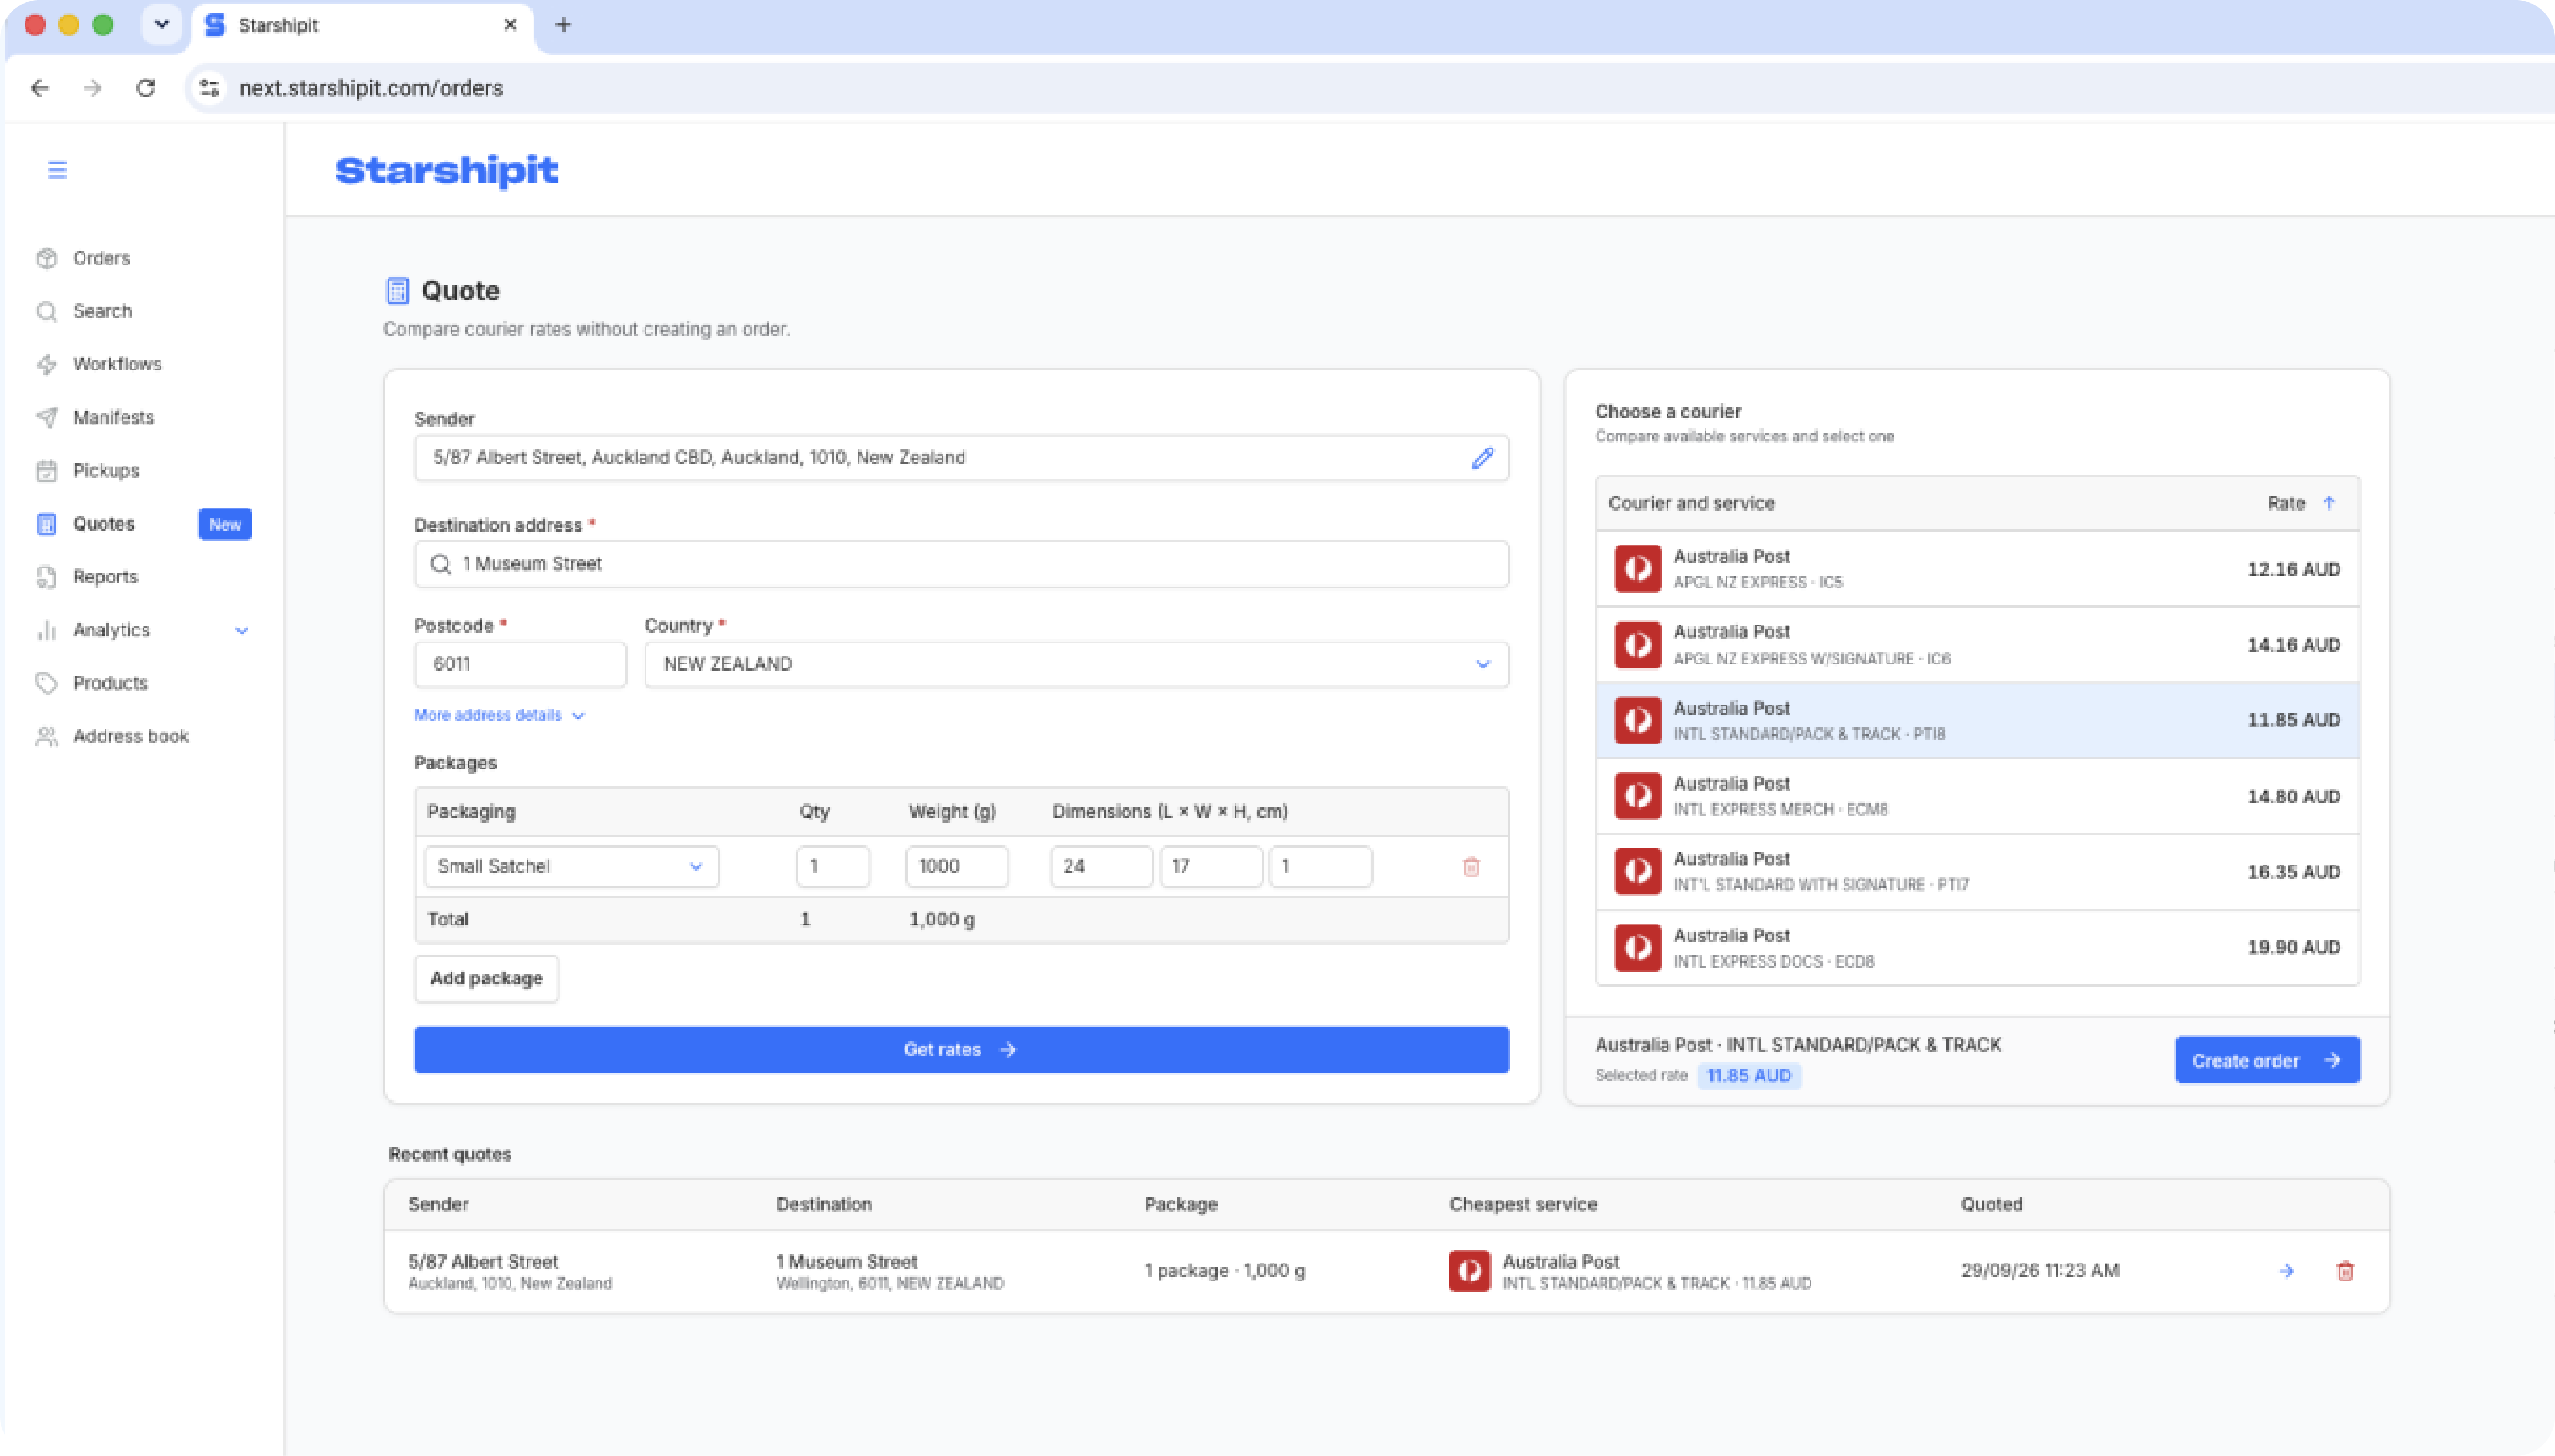Image resolution: width=2555 pixels, height=1456 pixels.
Task: Collapse the sidebar with the hamburger icon
Action: (57, 170)
